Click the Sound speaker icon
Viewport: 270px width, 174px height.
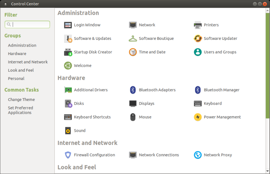(68, 130)
